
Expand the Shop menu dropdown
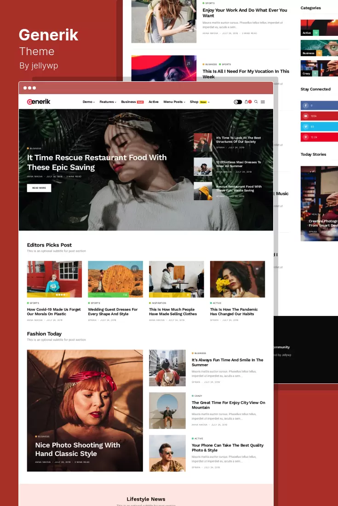pos(200,102)
